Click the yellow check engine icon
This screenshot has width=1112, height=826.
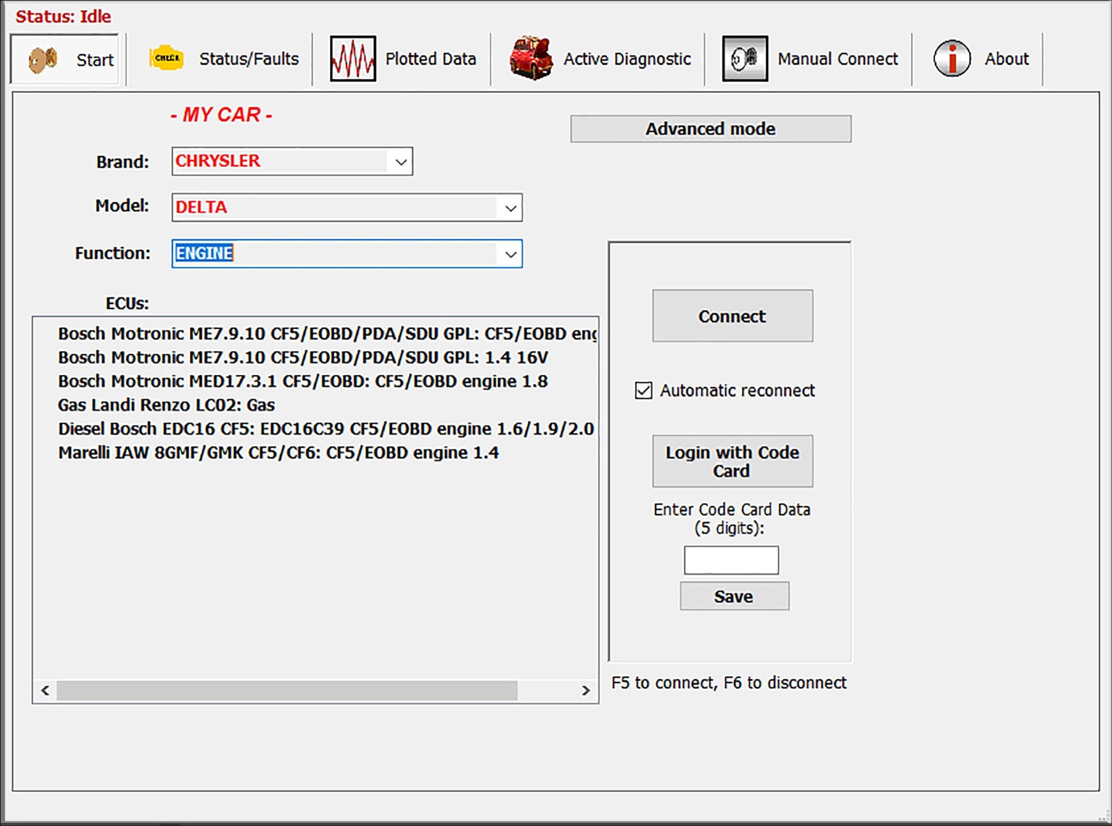[166, 58]
